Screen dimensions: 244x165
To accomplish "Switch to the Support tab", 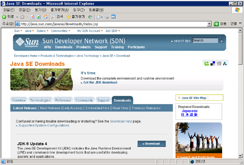I will point(103,100).
